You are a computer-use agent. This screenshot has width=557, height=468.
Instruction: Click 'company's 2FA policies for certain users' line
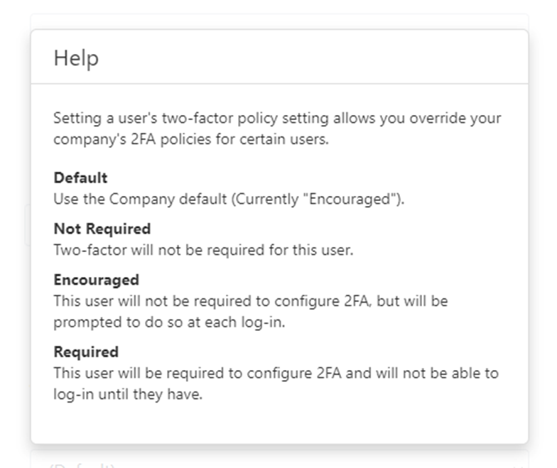[x=191, y=139]
